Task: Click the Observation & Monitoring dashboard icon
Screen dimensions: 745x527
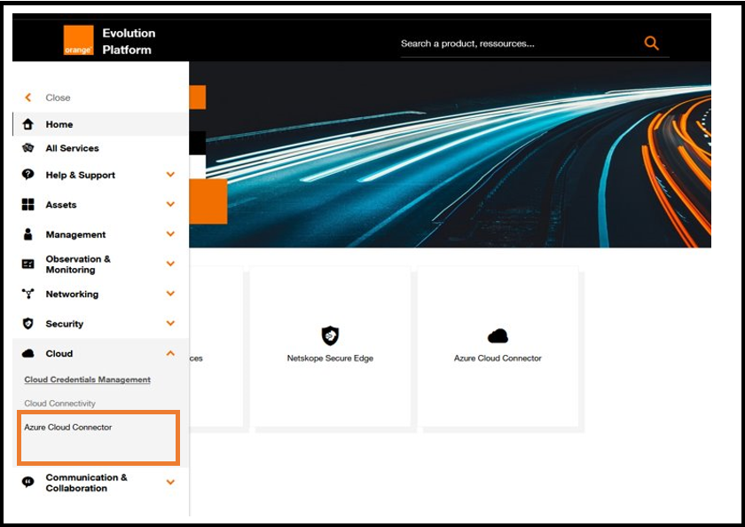Action: 28,264
